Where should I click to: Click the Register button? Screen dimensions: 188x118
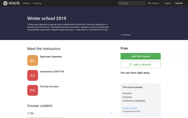tap(179, 3)
